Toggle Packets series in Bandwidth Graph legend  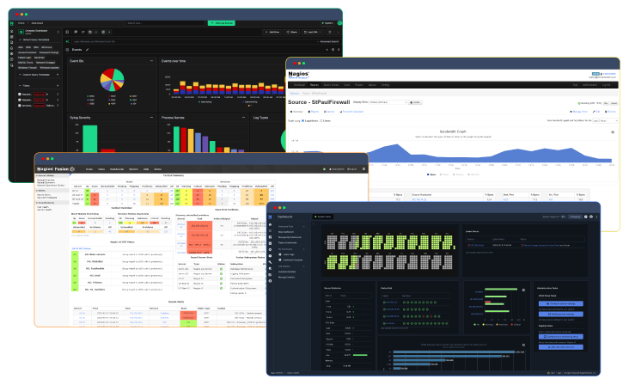pyautogui.click(x=459, y=174)
